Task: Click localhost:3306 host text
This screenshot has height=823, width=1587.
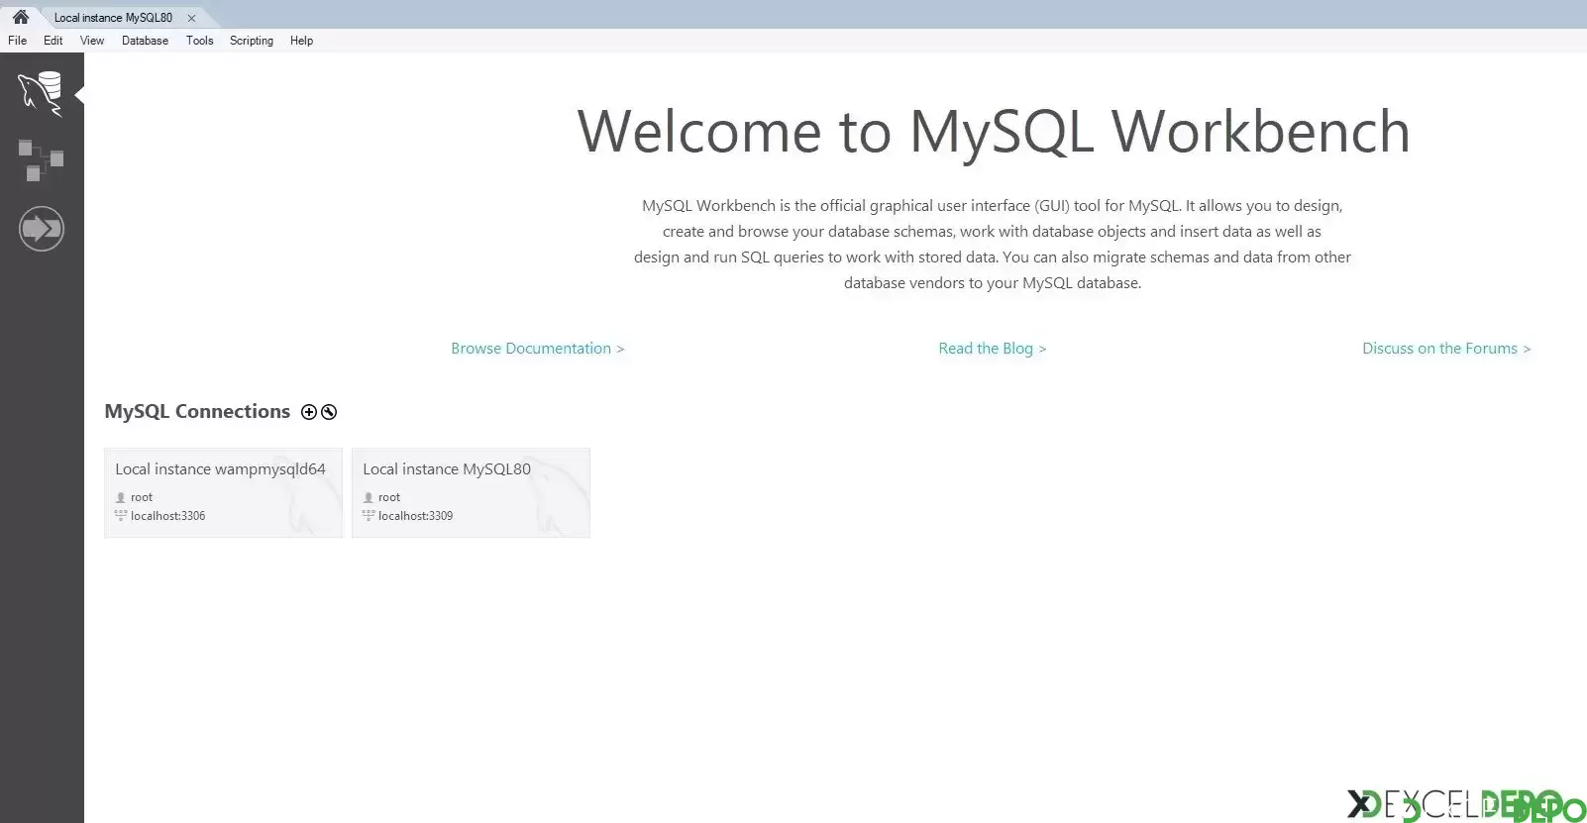Action: (168, 516)
